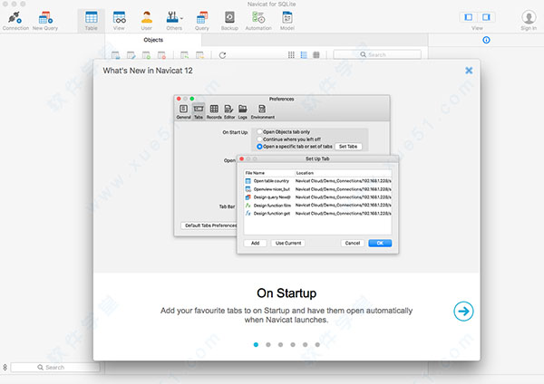Select 'Open table country' row
The image size is (544, 384).
click(x=318, y=181)
